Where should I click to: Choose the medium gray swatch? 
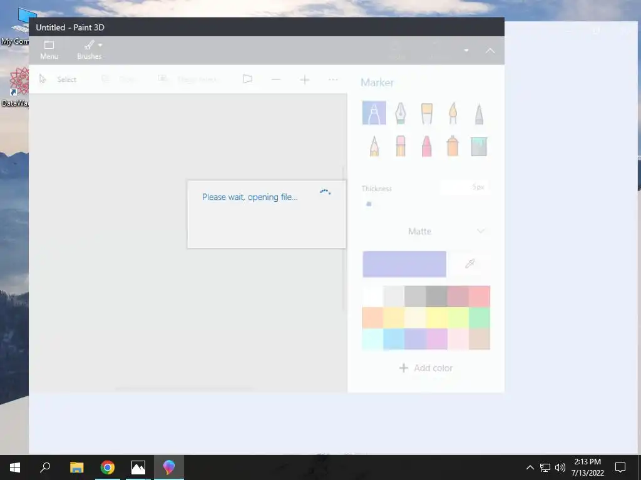[x=415, y=296]
